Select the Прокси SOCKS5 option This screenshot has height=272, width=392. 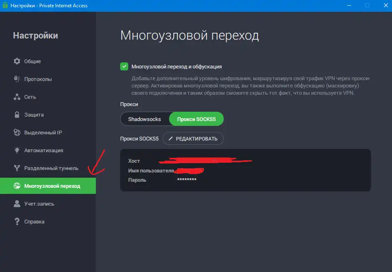tap(196, 119)
